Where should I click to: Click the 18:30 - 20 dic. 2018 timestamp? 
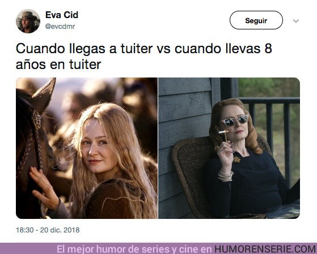click(48, 230)
